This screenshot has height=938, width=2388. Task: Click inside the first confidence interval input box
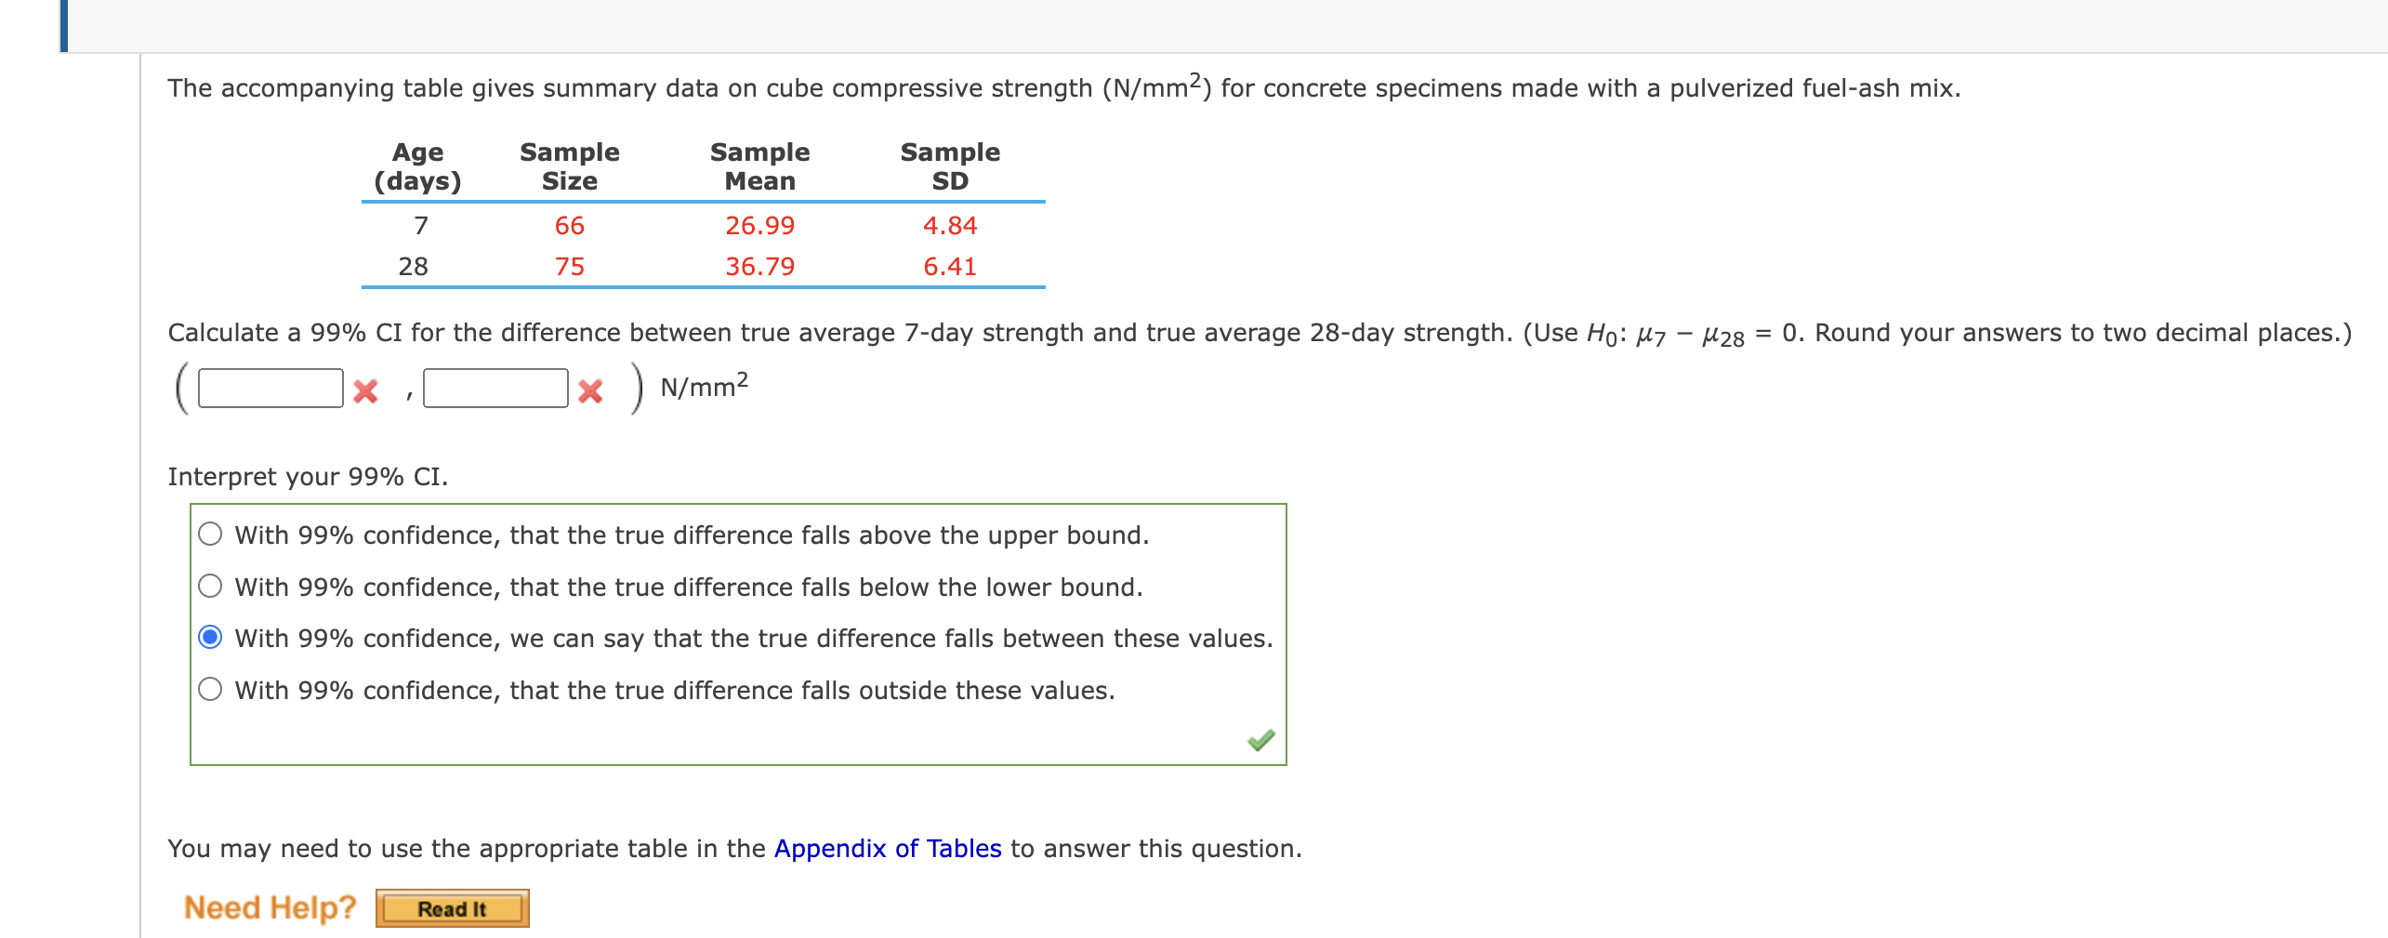[270, 390]
